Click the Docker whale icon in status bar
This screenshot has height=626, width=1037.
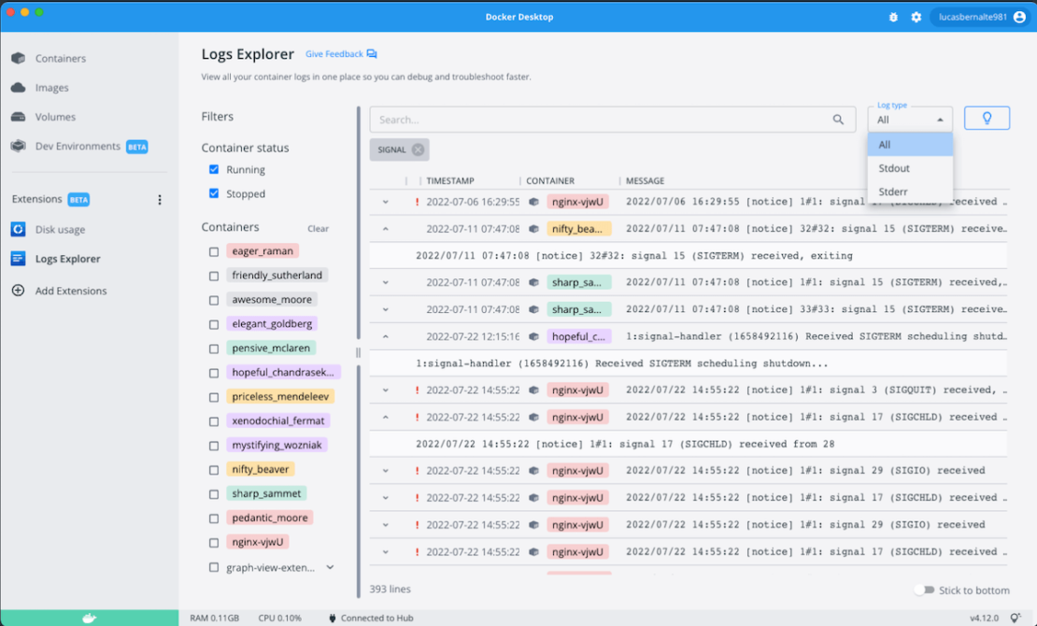(89, 618)
